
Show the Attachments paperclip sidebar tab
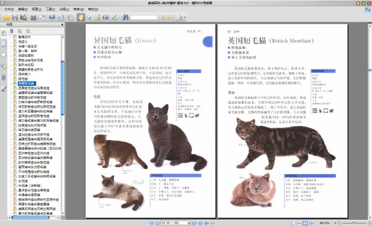coord(4,77)
